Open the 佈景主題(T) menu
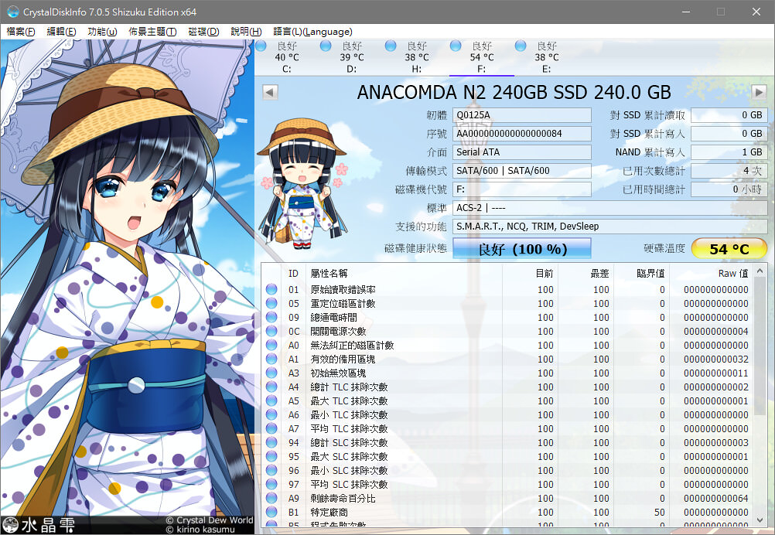Screen dimensions: 775x535 tap(152, 32)
